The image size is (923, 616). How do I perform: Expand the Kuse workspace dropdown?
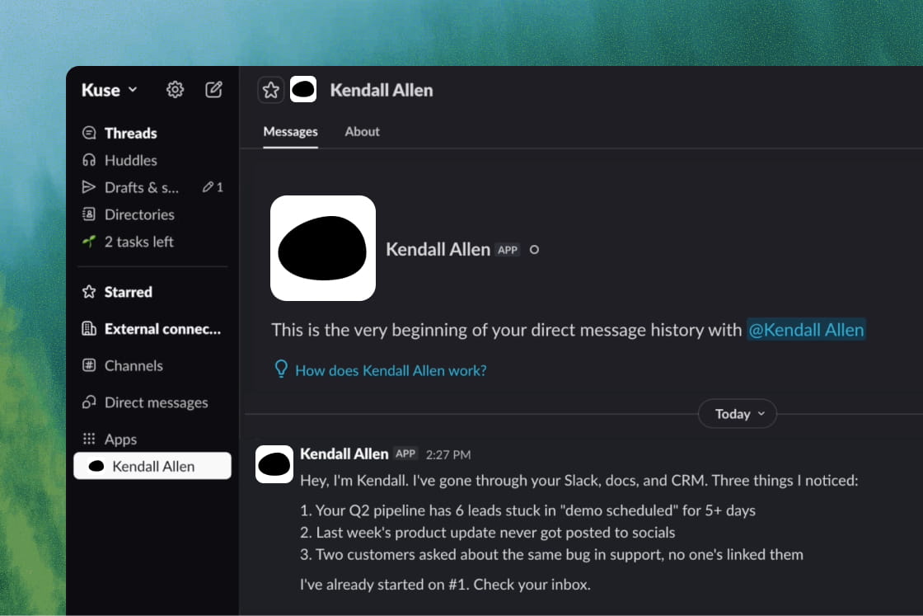(110, 90)
